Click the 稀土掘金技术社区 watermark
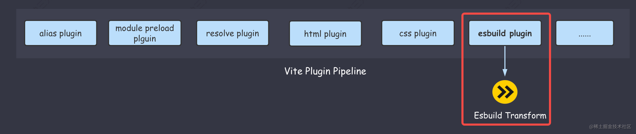This screenshot has height=134, width=636. pyautogui.click(x=610, y=127)
